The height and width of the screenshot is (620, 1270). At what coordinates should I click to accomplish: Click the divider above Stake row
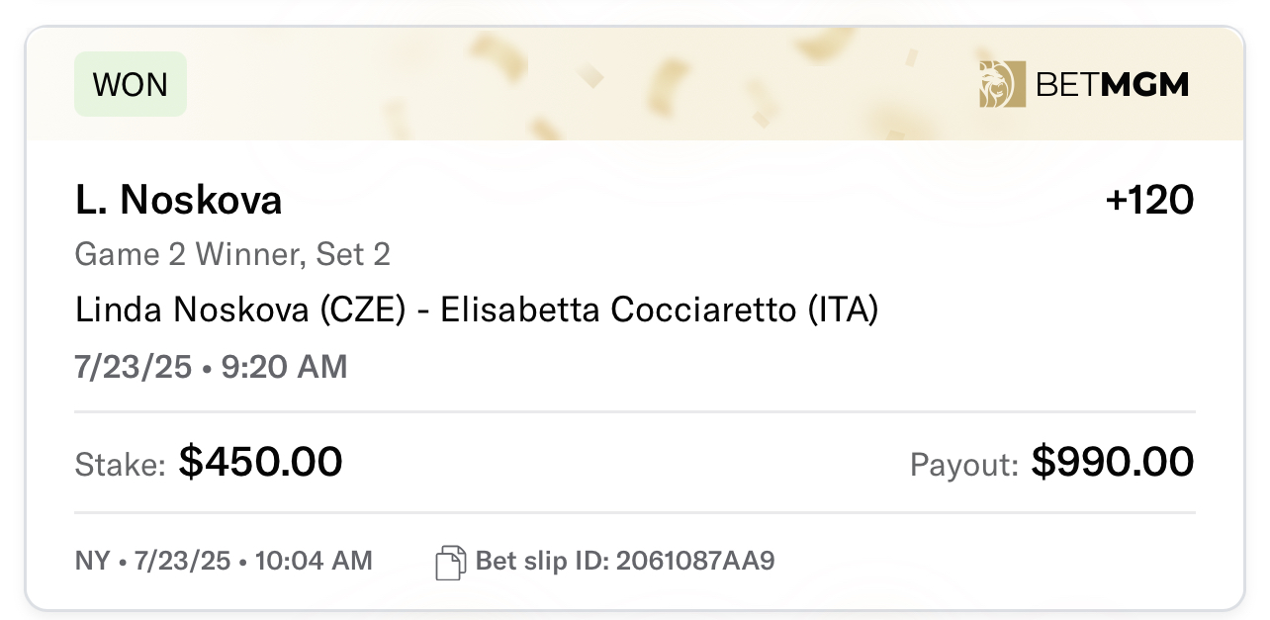[635, 411]
